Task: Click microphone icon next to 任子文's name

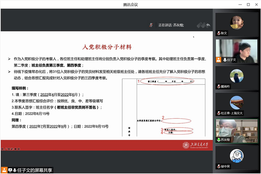Action: pos(225,60)
